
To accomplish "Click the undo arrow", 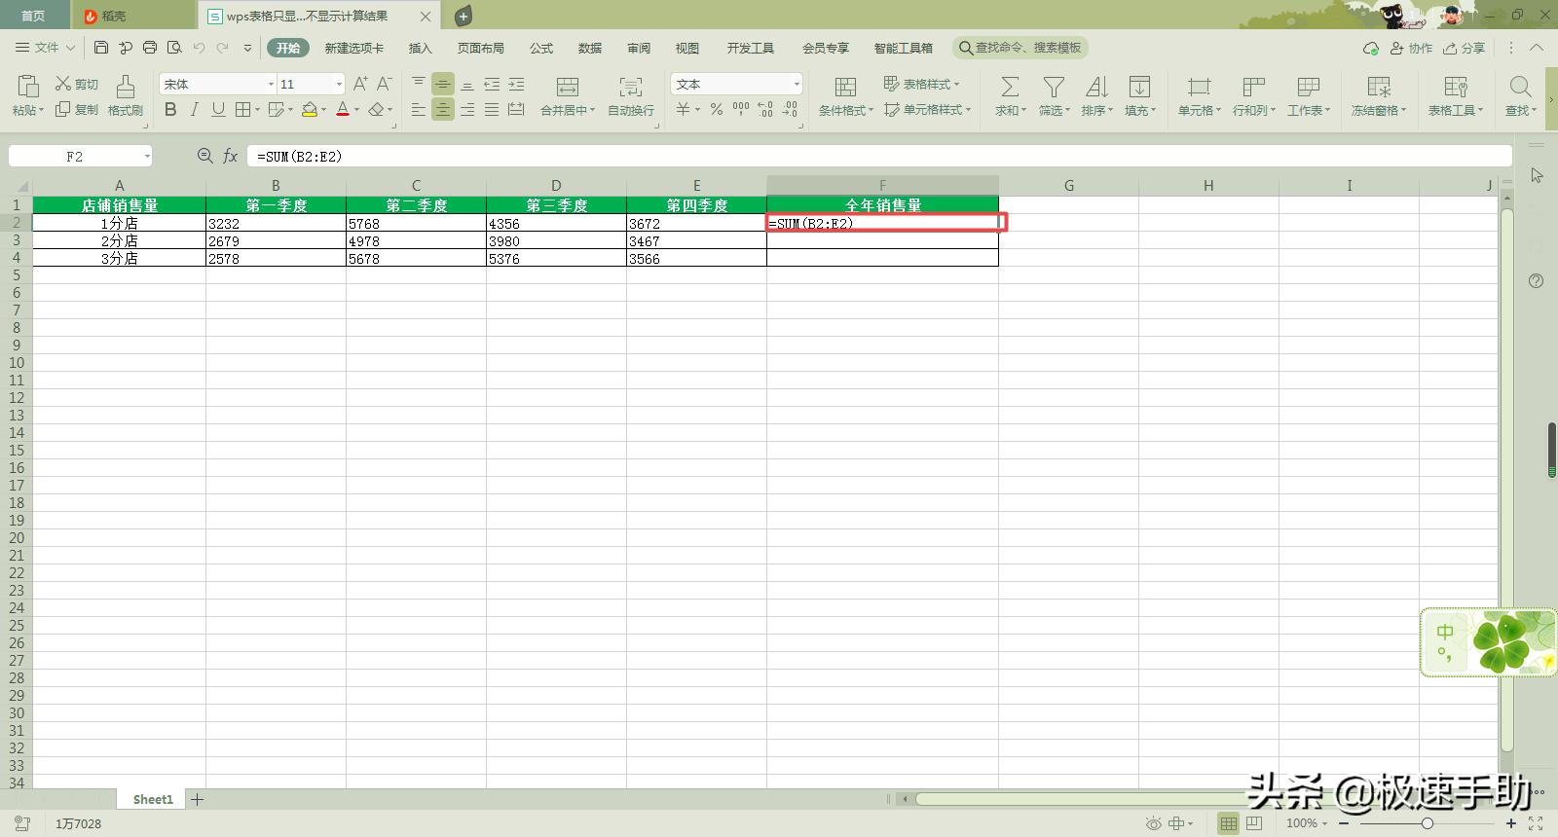I will click(199, 48).
